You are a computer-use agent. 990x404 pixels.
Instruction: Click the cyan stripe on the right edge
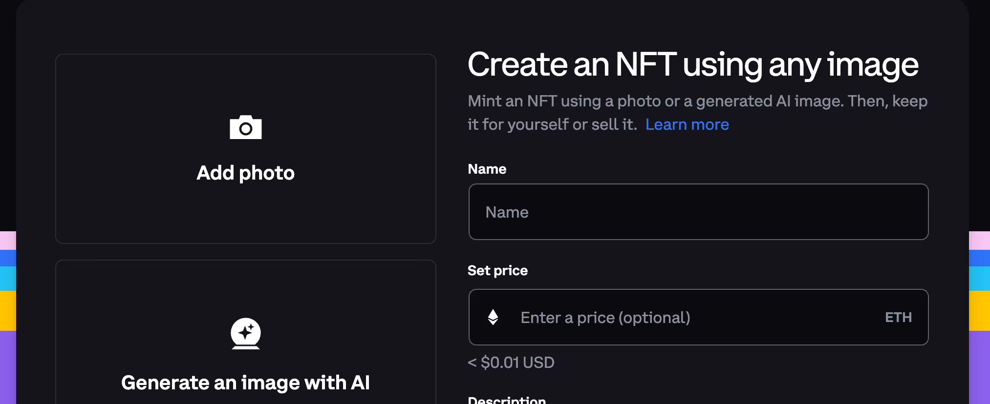pyautogui.click(x=979, y=278)
